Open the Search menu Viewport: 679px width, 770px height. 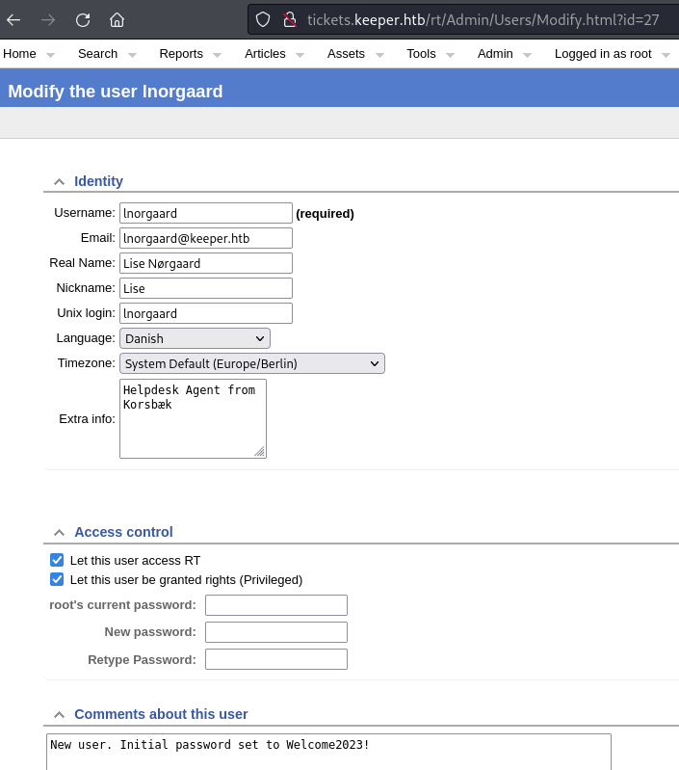click(97, 54)
